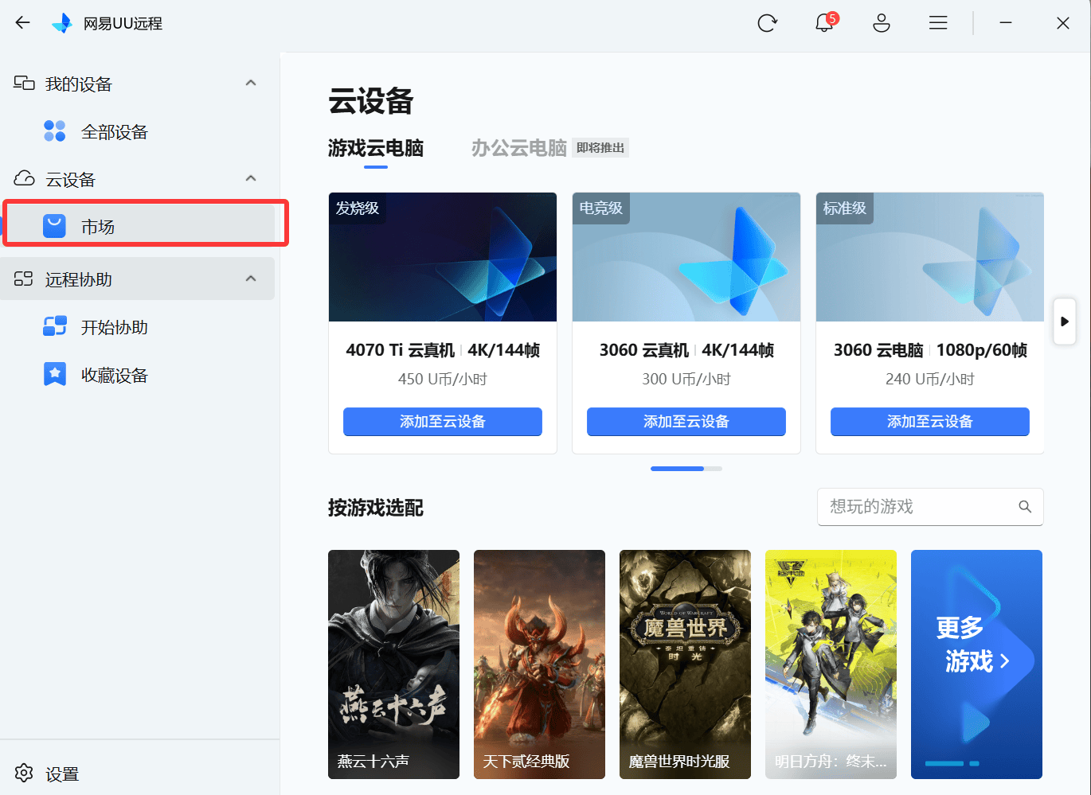Click the back arrow icon
Image resolution: width=1091 pixels, height=795 pixels.
[22, 23]
